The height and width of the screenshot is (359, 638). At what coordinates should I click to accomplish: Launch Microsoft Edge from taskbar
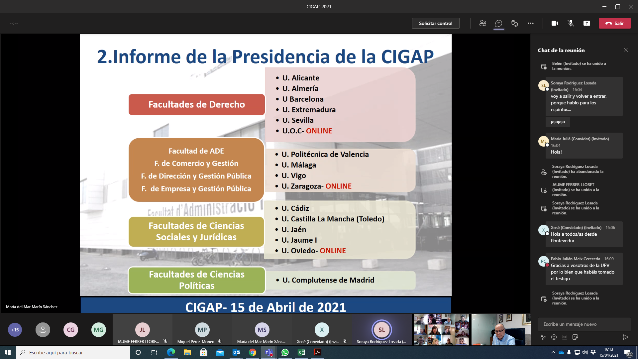pos(171,352)
